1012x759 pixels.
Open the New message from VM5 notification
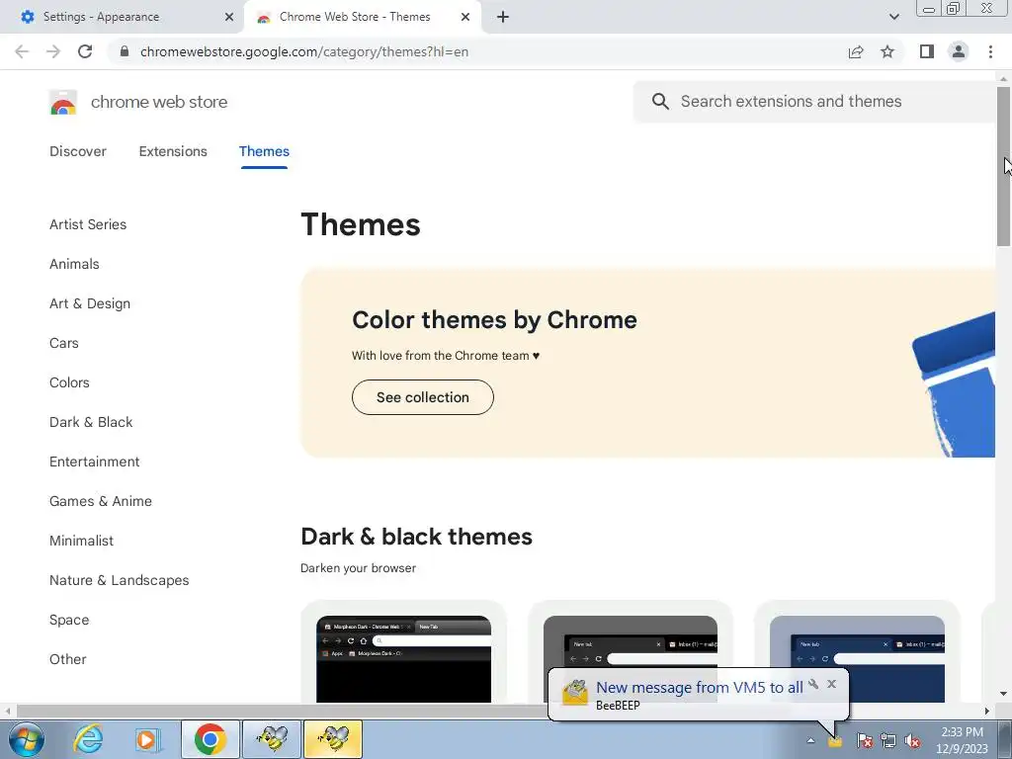(x=699, y=688)
